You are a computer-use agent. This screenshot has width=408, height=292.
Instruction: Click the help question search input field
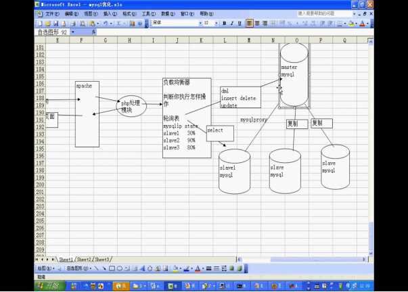(325, 14)
